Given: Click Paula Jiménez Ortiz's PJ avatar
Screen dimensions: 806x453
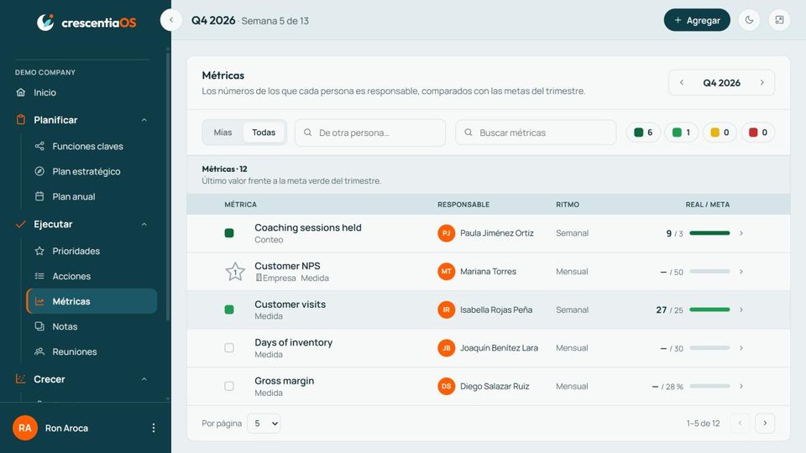Looking at the screenshot, I should click(446, 233).
